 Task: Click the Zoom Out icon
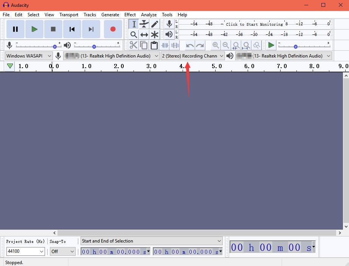226,45
